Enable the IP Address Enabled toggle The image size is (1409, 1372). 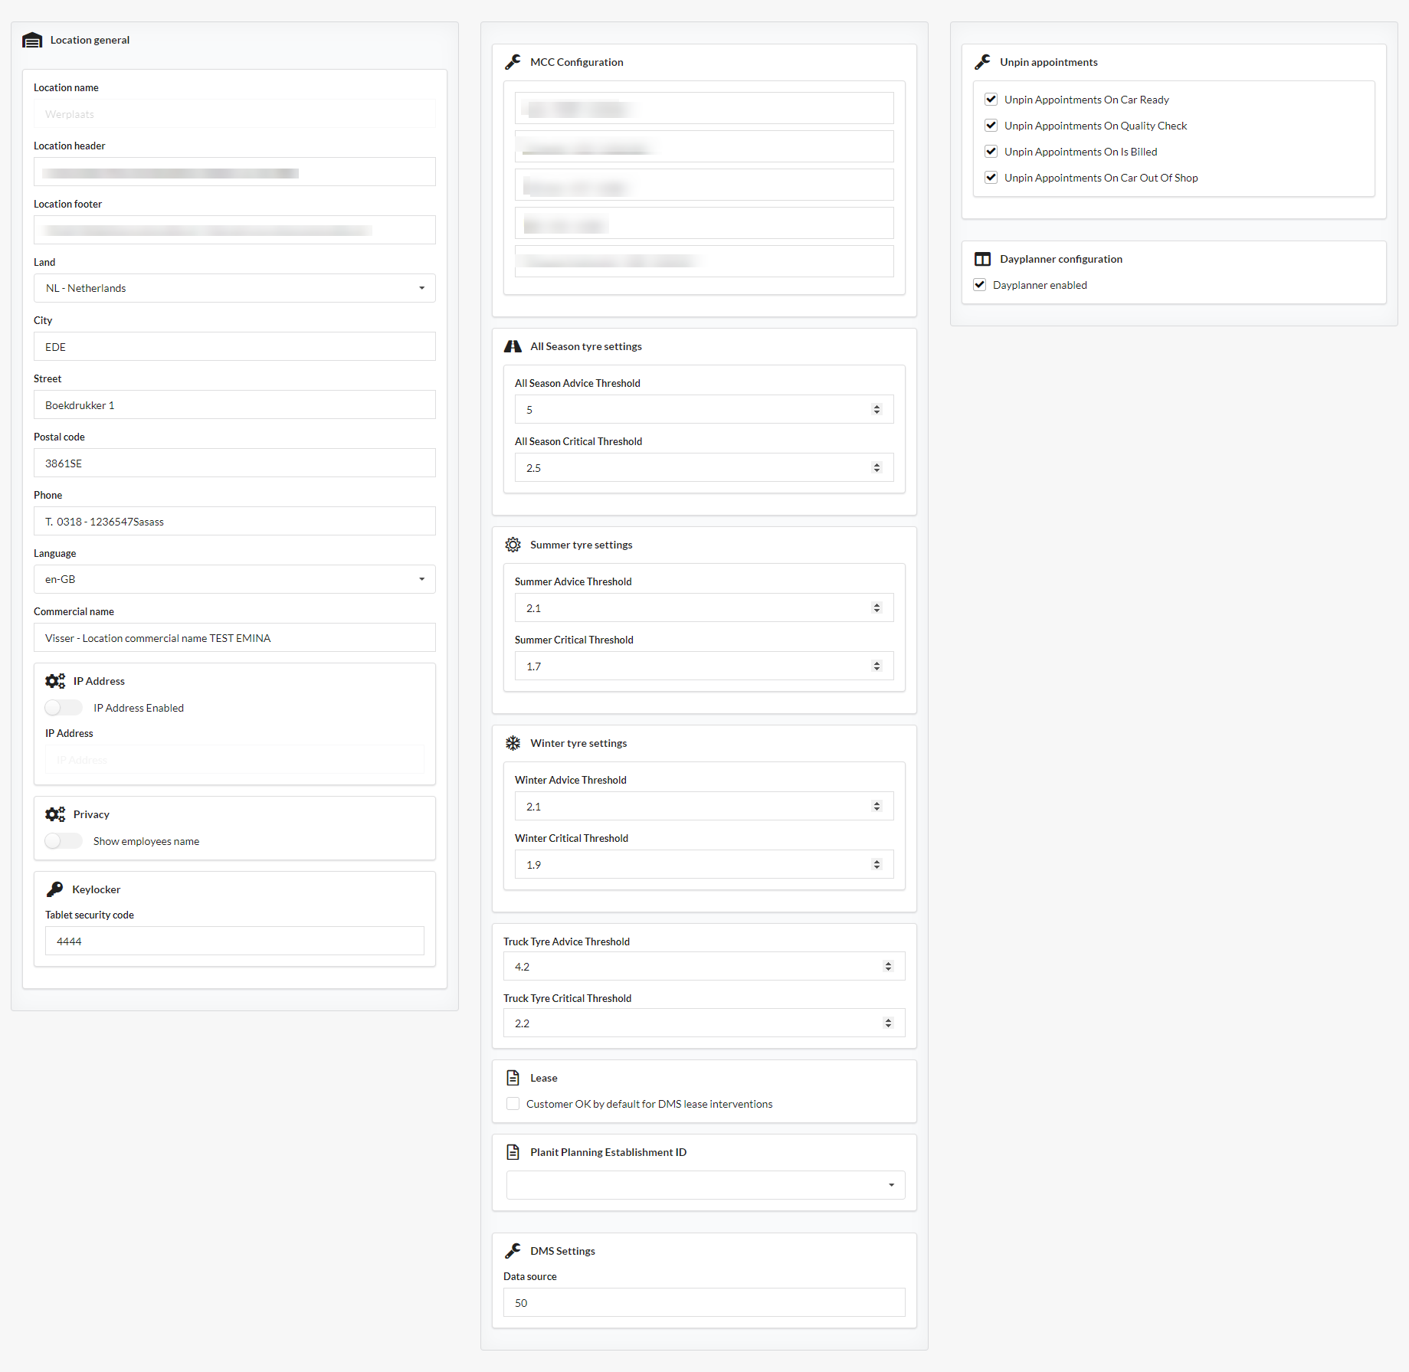(x=63, y=708)
